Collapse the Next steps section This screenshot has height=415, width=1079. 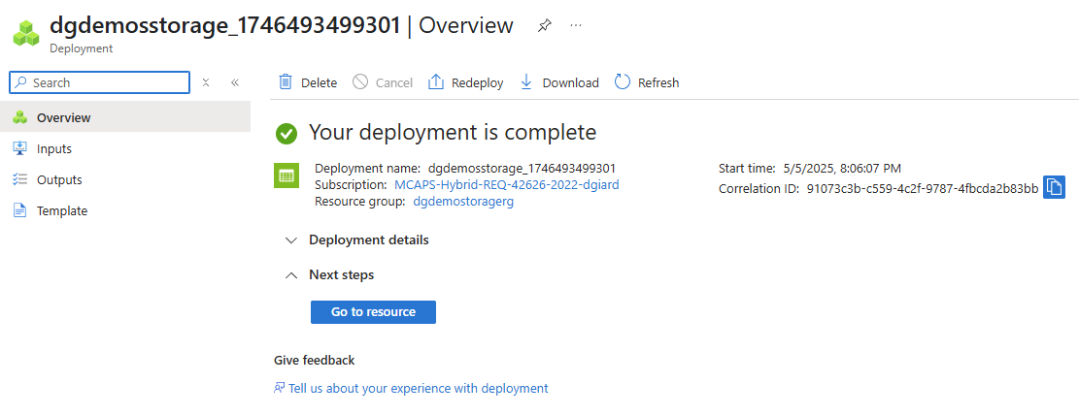click(x=290, y=274)
